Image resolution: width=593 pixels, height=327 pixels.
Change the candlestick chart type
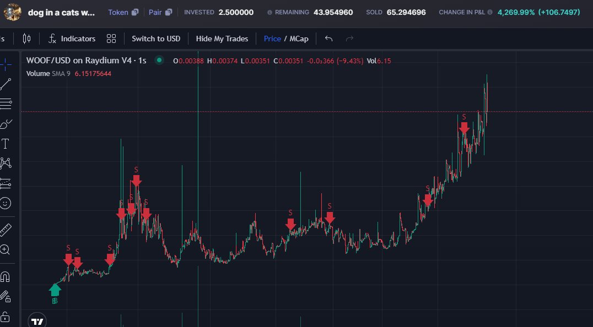tap(26, 39)
